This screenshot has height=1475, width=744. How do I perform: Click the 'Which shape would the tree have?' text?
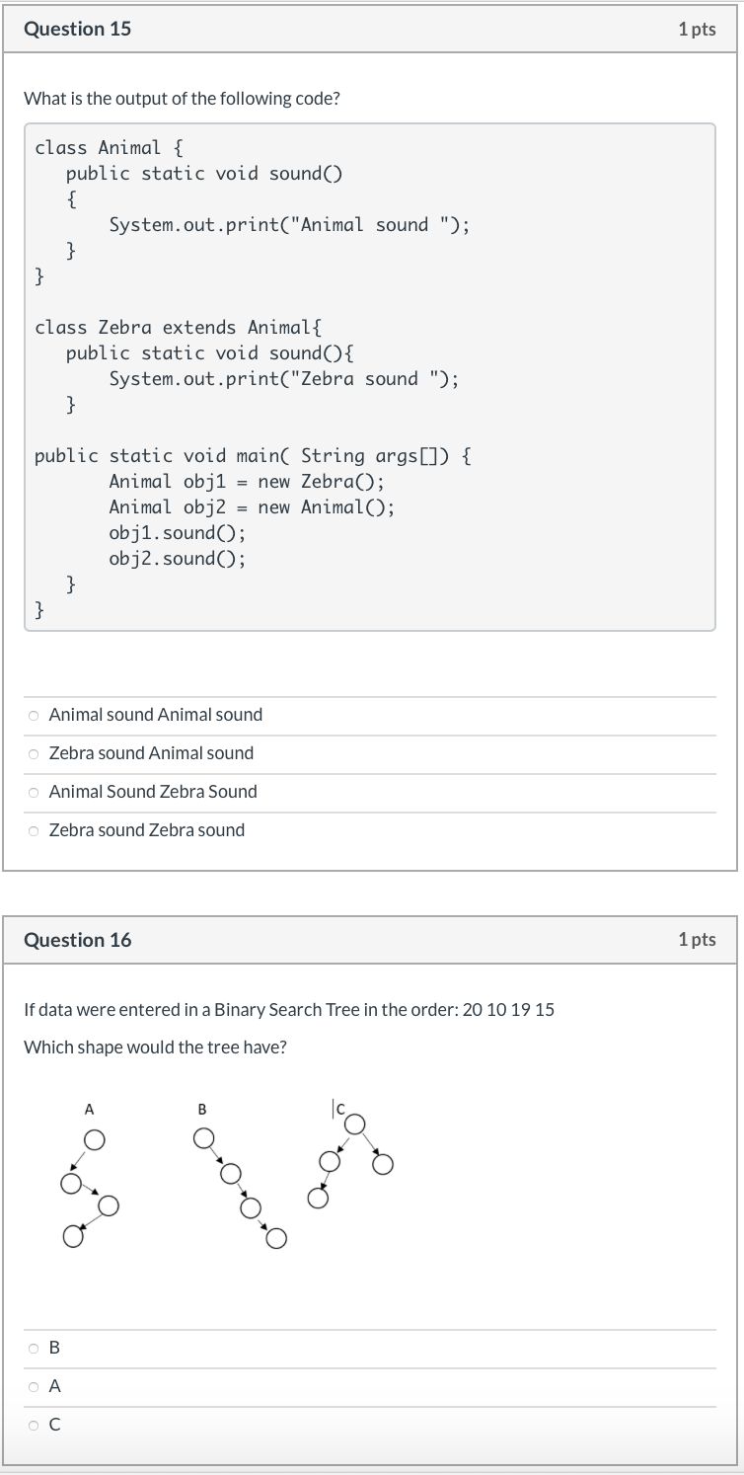point(155,1047)
